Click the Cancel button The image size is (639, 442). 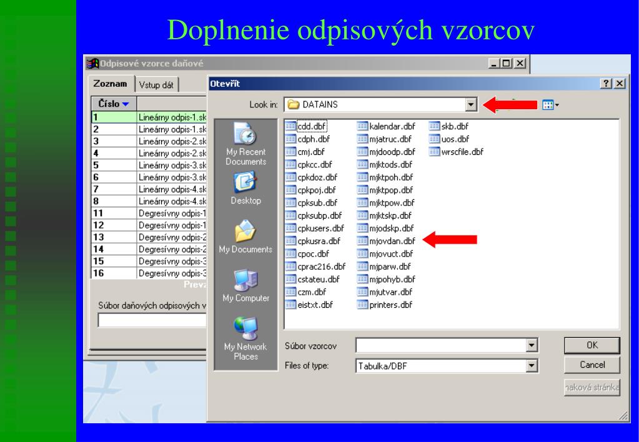click(x=592, y=365)
